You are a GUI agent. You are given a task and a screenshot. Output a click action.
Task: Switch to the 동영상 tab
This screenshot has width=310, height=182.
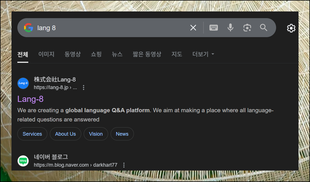pos(73,54)
